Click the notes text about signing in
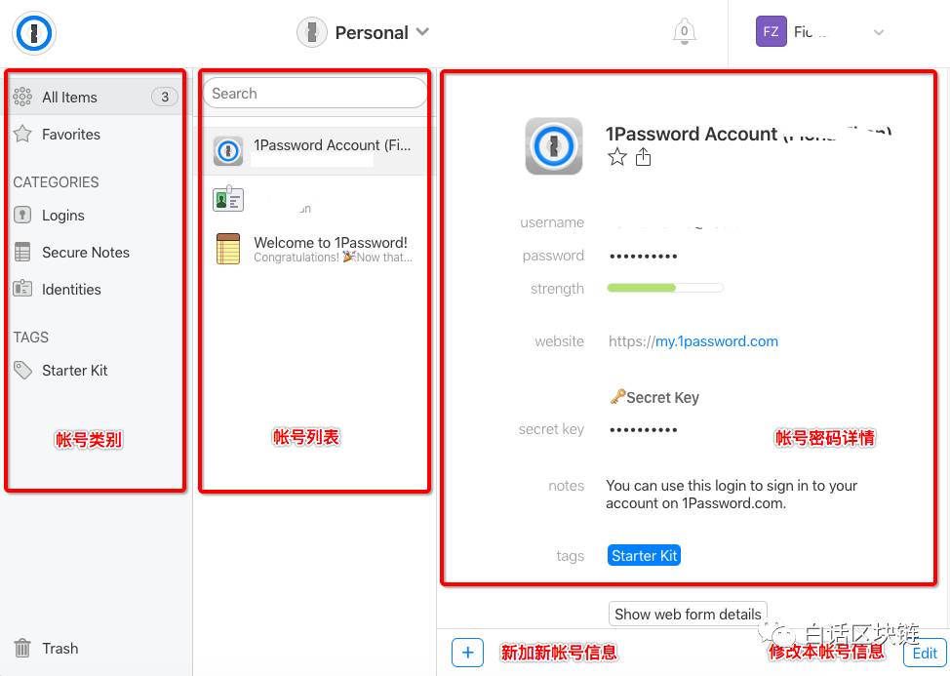The width and height of the screenshot is (950, 676). pos(732,495)
